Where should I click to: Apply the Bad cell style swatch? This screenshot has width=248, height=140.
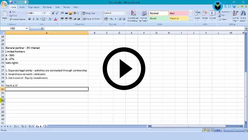coord(179,13)
